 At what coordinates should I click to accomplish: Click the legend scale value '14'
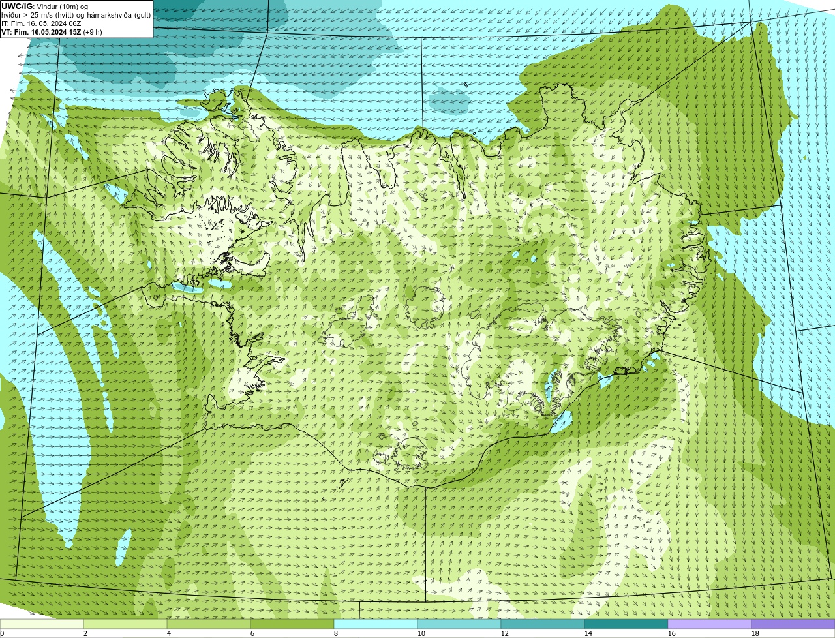point(588,633)
